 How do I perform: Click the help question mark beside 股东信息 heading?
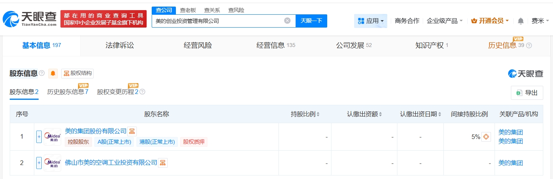pyautogui.click(x=42, y=73)
